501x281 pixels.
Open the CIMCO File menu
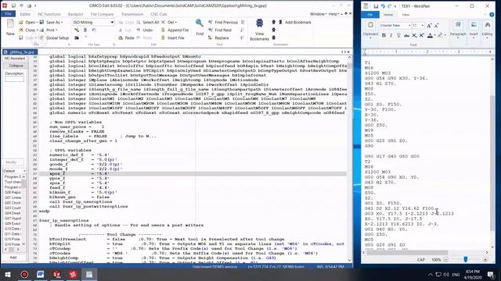coord(8,14)
